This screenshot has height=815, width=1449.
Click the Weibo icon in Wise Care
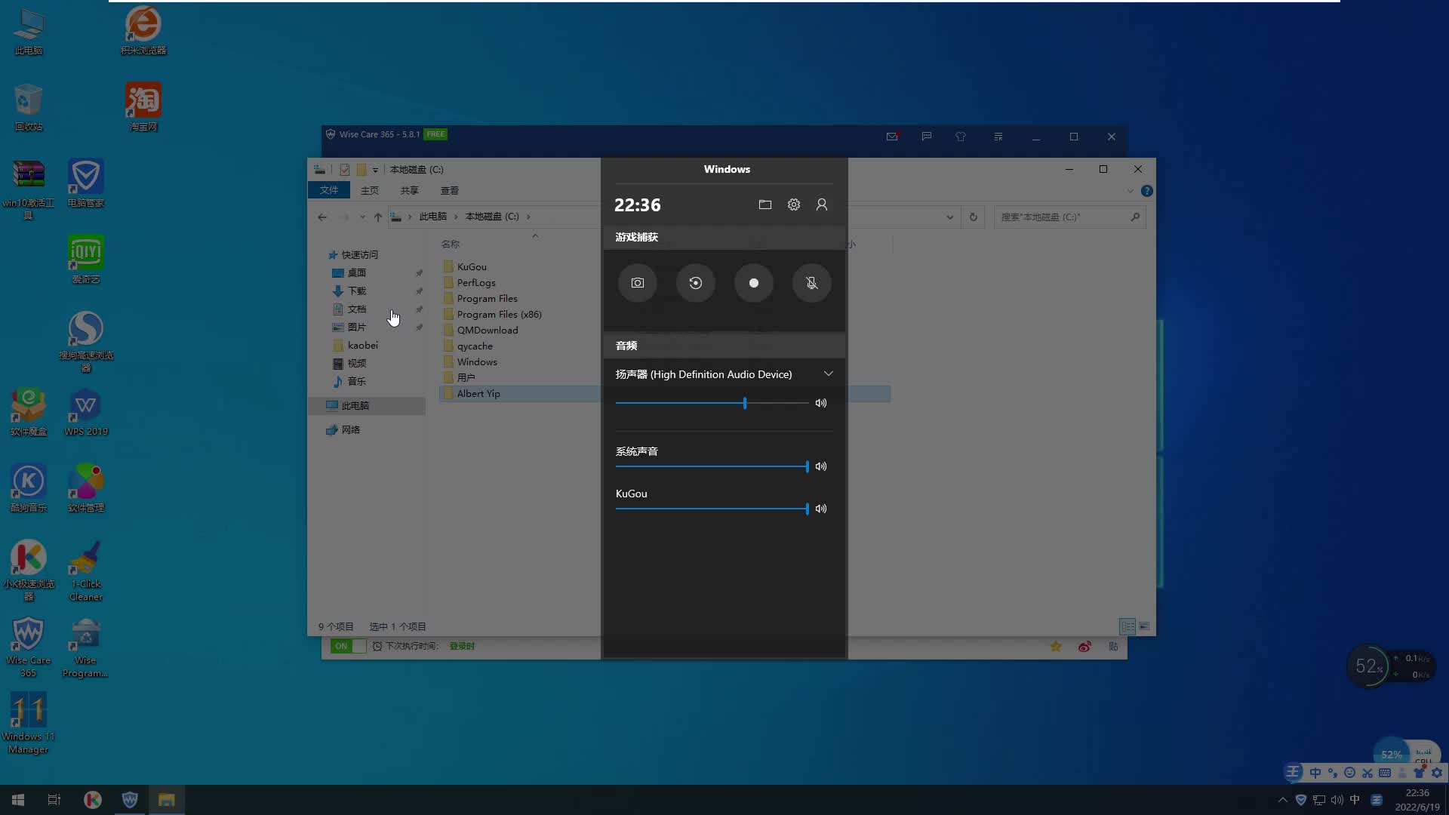1084,647
